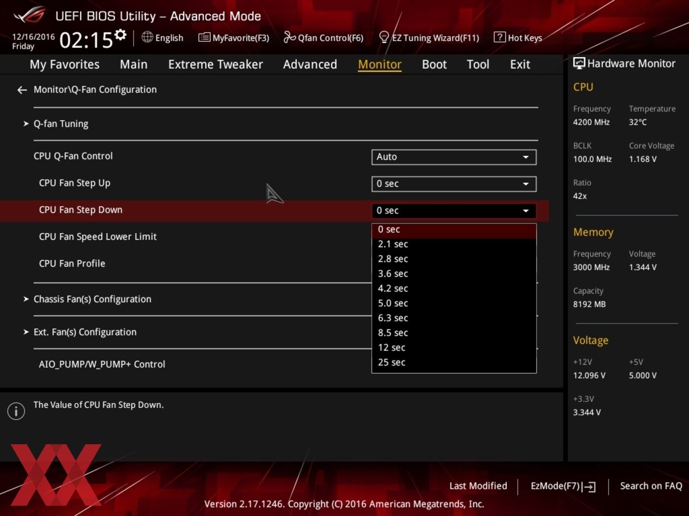Image resolution: width=689 pixels, height=516 pixels.
Task: Choose 8.5 sec option
Action: tap(454, 333)
